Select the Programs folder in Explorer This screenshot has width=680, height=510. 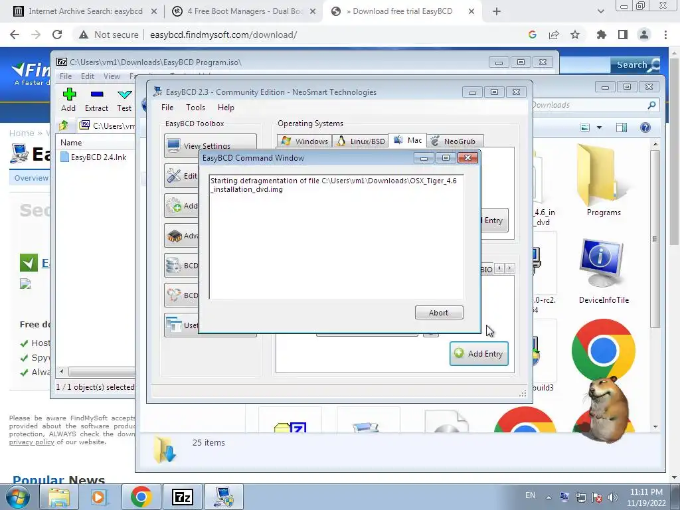point(603,181)
